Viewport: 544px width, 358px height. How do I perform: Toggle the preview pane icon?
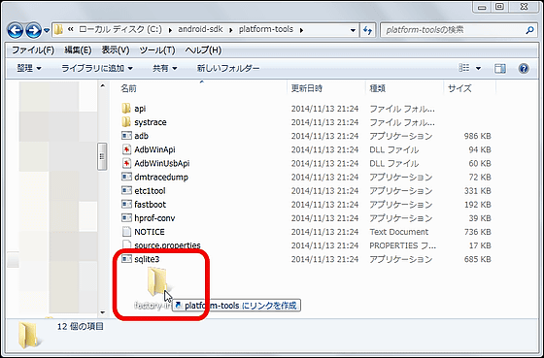click(500, 68)
